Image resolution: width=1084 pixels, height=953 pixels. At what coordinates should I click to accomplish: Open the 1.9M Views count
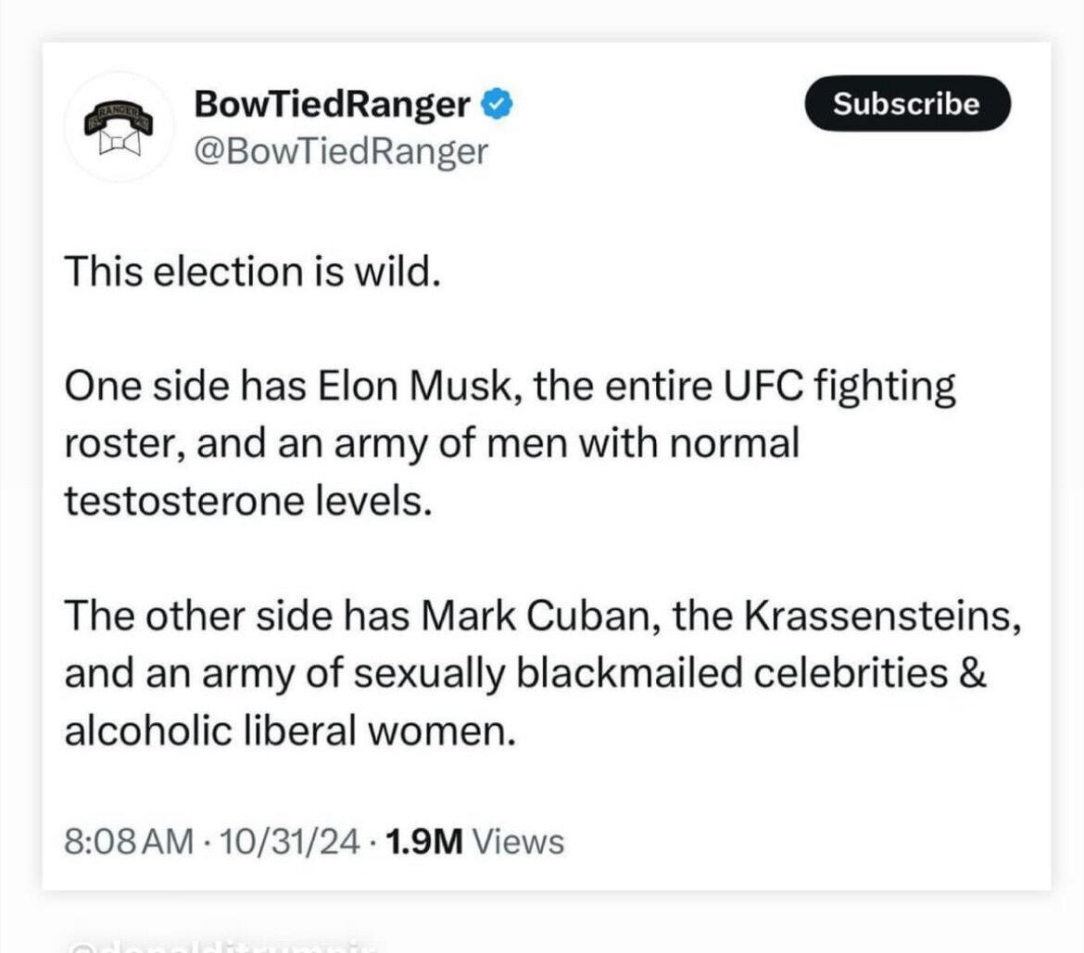click(x=473, y=842)
